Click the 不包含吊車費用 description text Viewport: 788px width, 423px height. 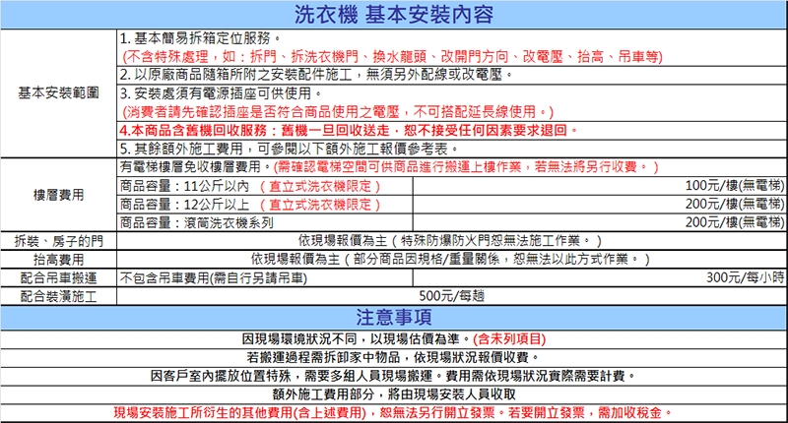click(213, 278)
